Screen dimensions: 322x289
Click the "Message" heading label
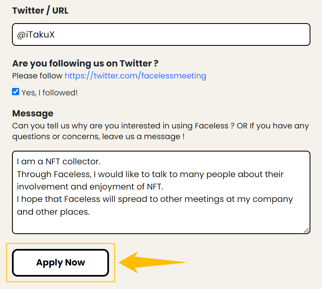pyautogui.click(x=33, y=114)
